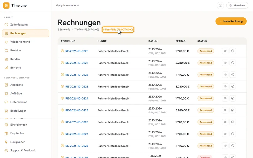This screenshot has width=253, height=158.
Task: View invoice RE-2026-10-0221 with eye icon
Action: tap(225, 63)
